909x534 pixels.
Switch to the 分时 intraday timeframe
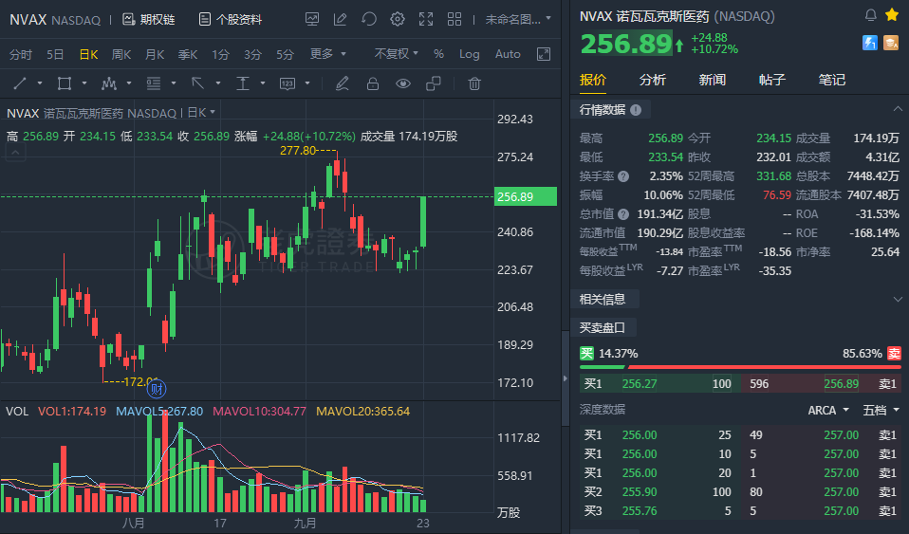(20, 54)
